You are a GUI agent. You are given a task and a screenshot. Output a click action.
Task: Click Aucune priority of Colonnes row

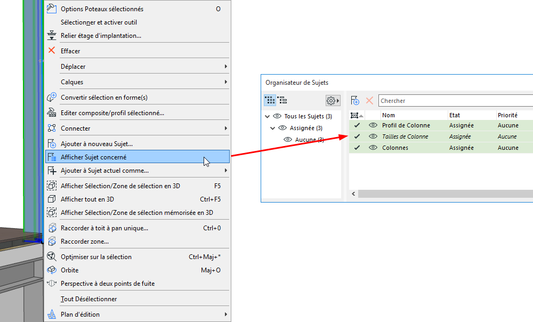[508, 148]
